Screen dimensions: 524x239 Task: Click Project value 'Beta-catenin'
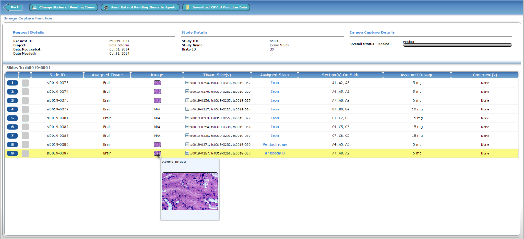[119, 45]
